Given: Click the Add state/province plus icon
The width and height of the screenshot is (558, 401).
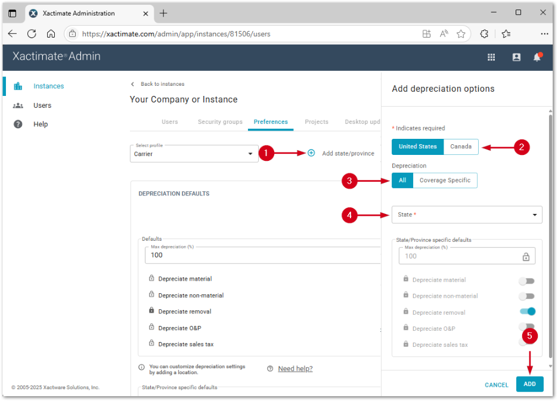Looking at the screenshot, I should (x=311, y=153).
